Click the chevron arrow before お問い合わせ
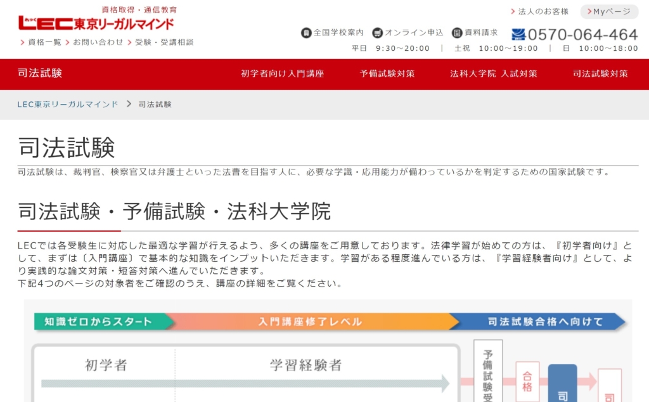The height and width of the screenshot is (402, 649). 67,42
